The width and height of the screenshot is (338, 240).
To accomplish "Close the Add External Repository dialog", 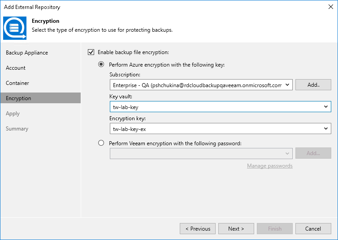I will pyautogui.click(x=331, y=7).
